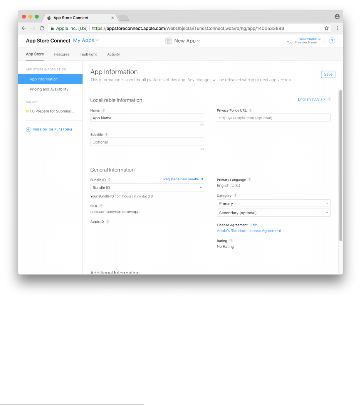The image size is (361, 405).
Task: Open Pricing and Availability in sidebar
Action: (x=49, y=89)
